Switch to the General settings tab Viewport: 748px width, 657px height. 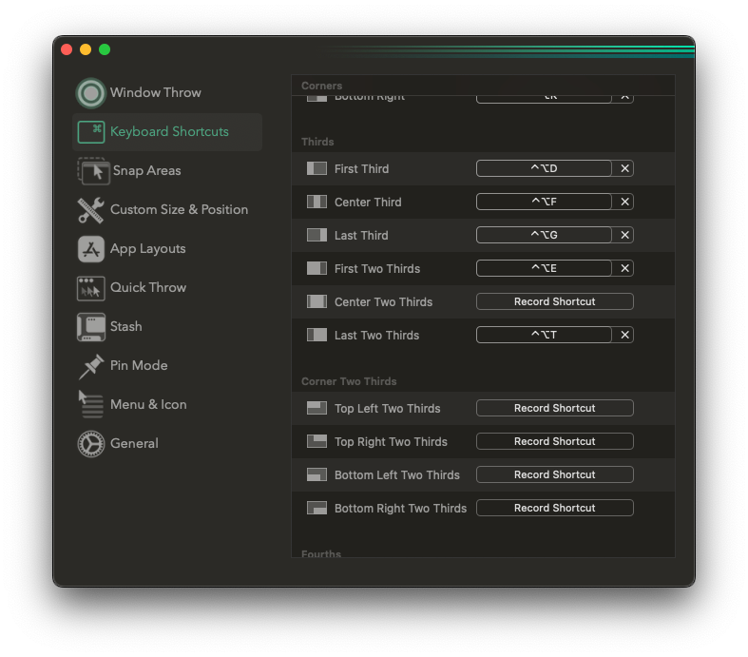(133, 443)
